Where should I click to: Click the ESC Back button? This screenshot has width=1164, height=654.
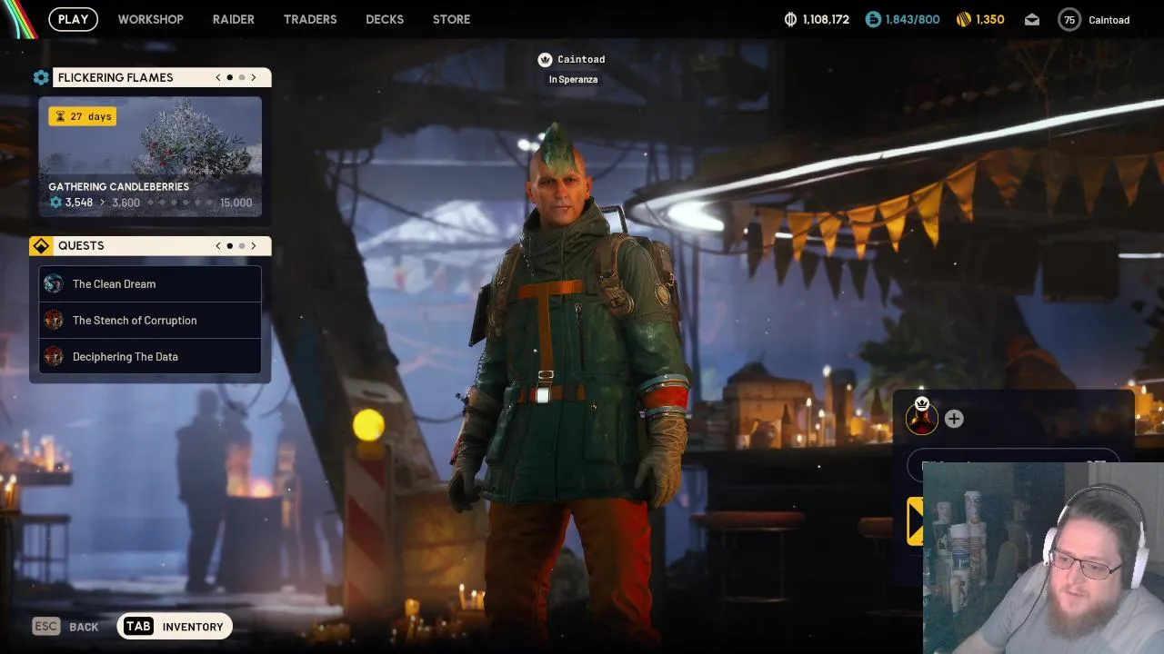pyautogui.click(x=65, y=626)
